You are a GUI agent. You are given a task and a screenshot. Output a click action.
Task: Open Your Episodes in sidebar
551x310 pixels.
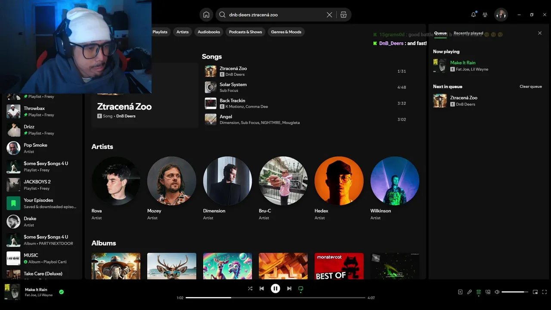tap(42, 203)
